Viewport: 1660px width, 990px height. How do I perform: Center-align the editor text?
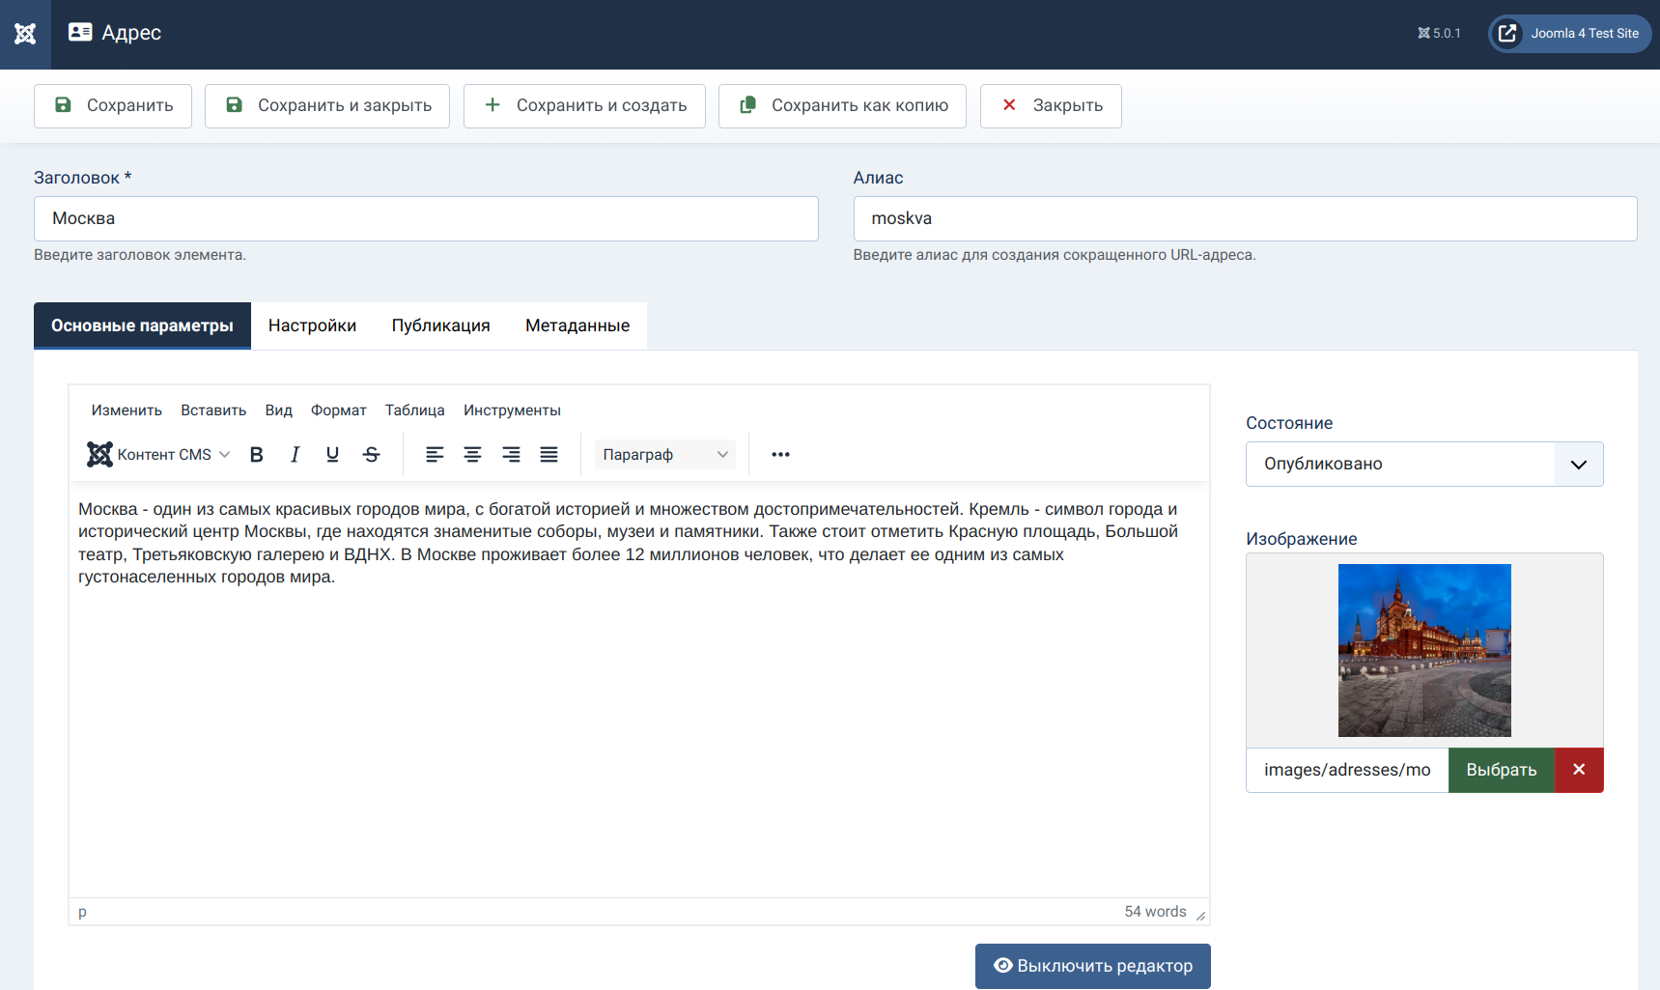pyautogui.click(x=472, y=455)
